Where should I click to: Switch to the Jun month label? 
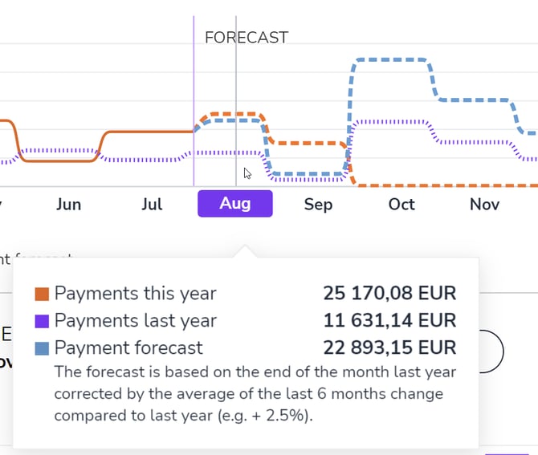[69, 205]
